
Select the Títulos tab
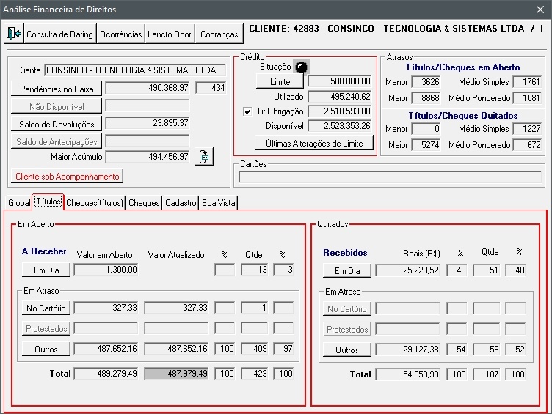(x=48, y=202)
